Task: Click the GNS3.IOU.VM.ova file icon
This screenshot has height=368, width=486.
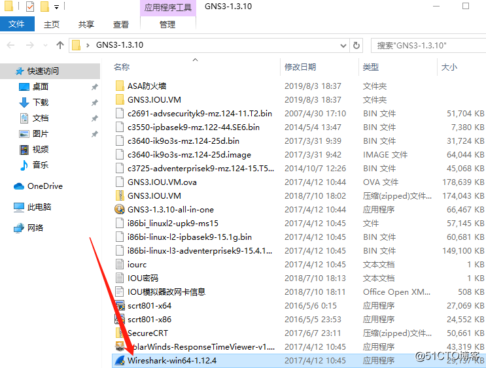Action: [120, 182]
